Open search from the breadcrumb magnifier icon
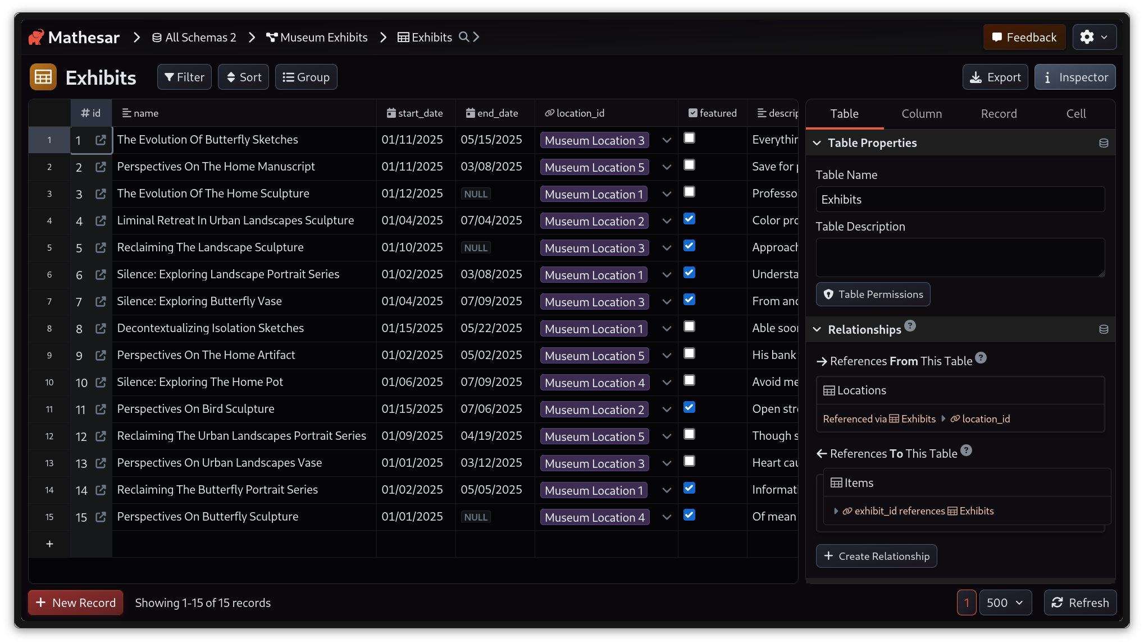The height and width of the screenshot is (644, 1144). pos(464,37)
